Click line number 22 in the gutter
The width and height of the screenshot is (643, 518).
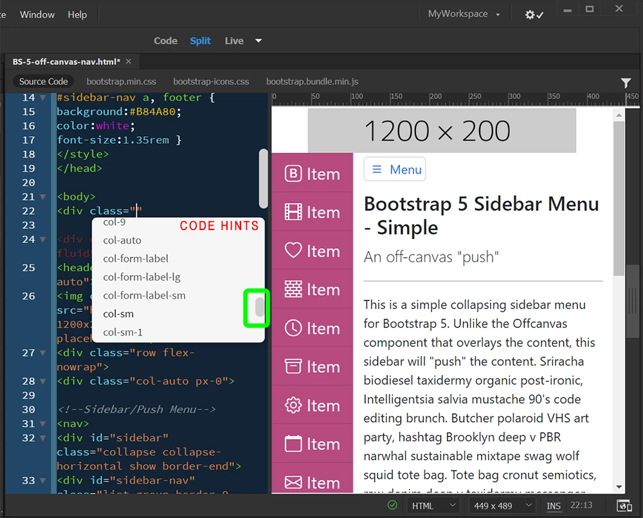[x=28, y=211]
